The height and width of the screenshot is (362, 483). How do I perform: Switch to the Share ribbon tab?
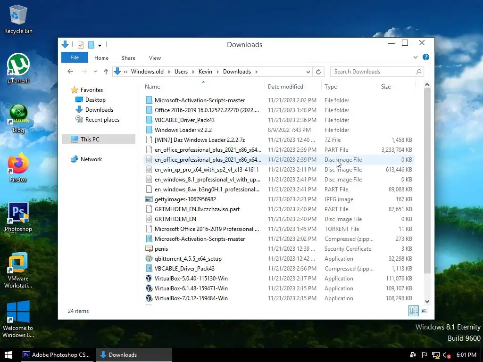[128, 58]
